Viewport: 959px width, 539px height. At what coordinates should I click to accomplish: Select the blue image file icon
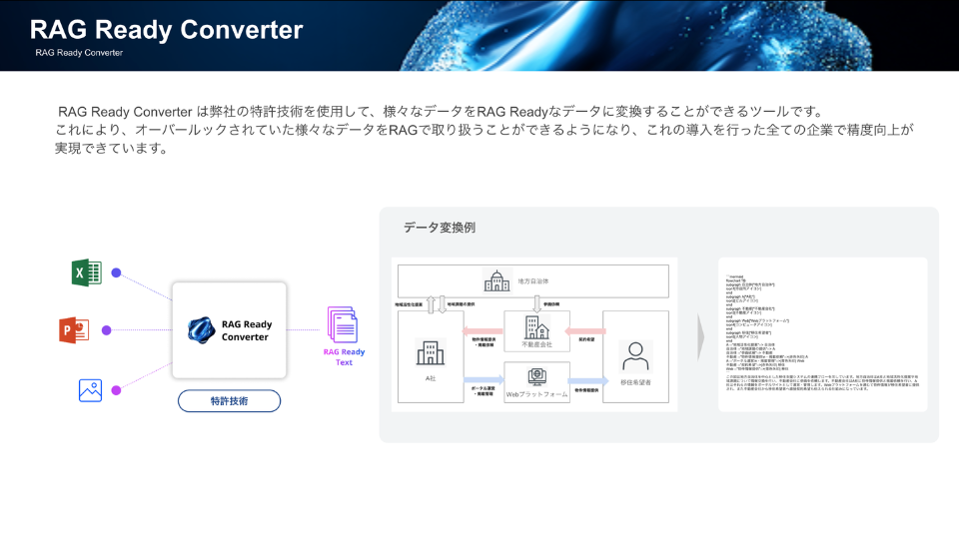tap(91, 389)
